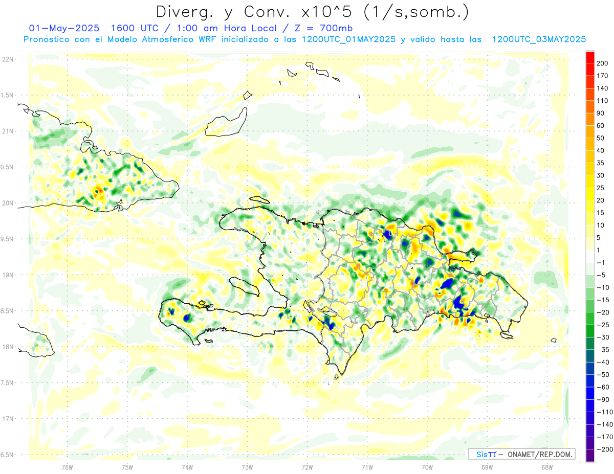Click the '75W' longitude label
The width and height of the screenshot is (614, 474).
[127, 467]
